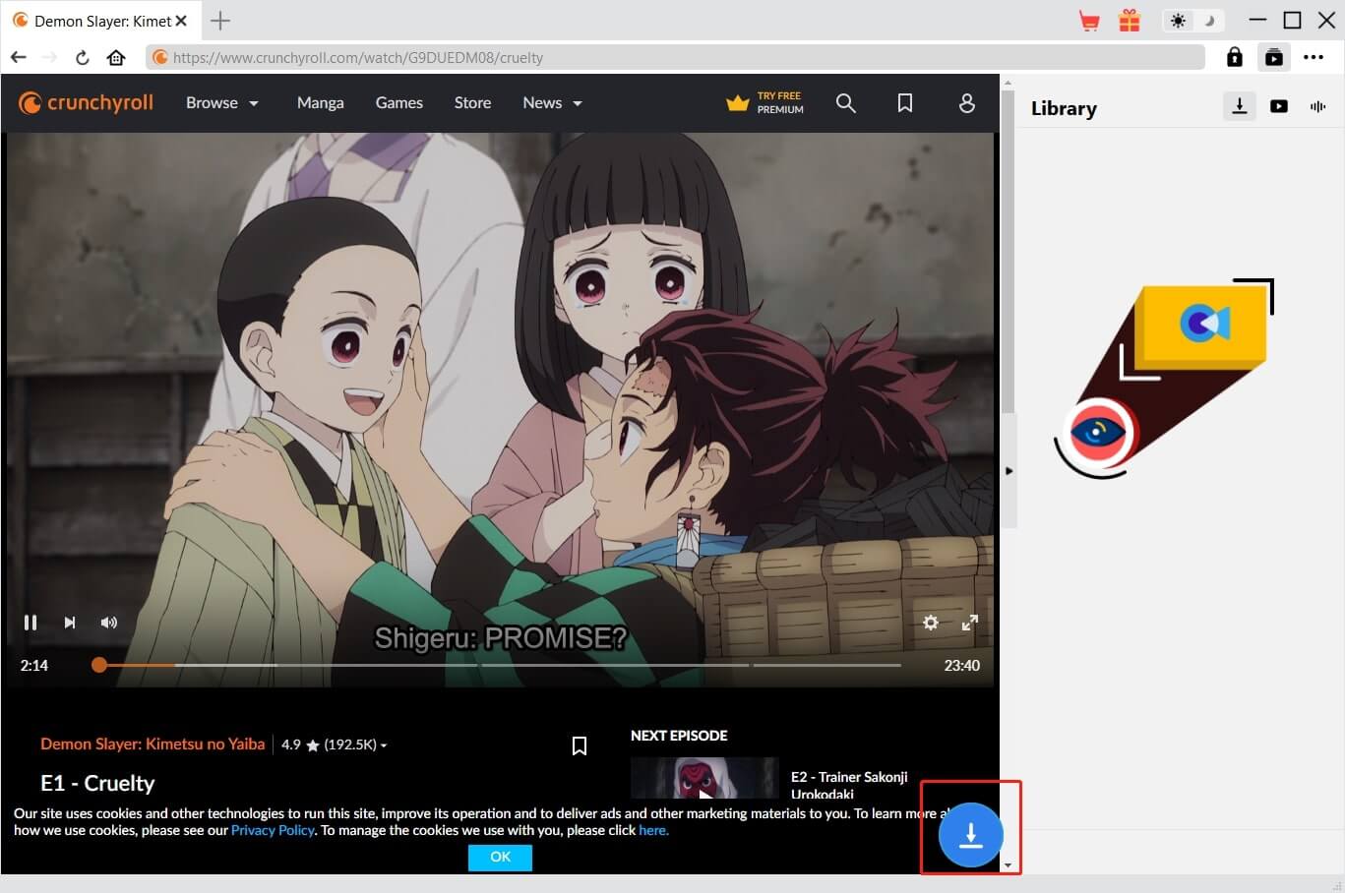This screenshot has width=1345, height=893.
Task: Expand the Browse dropdown menu
Action: [222, 102]
